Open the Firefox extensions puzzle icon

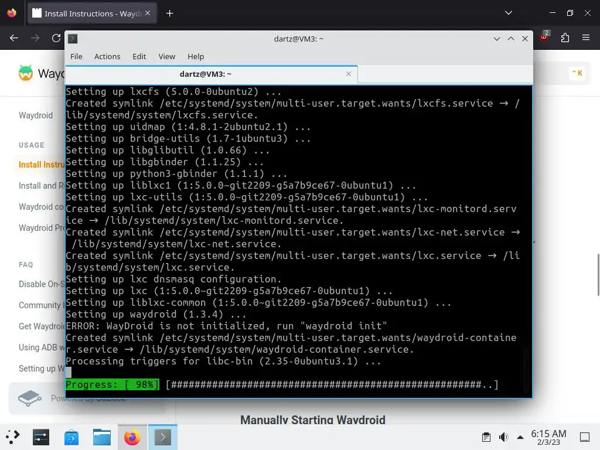[565, 37]
